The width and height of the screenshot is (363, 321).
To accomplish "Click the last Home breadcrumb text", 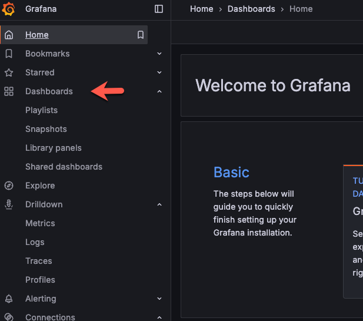I will click(x=301, y=9).
